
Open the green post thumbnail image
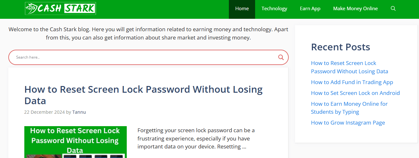tap(76, 142)
